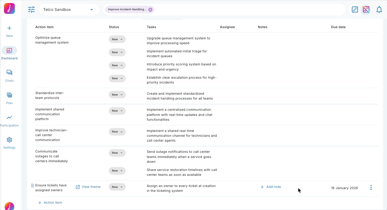
Task: Remove the Improve Incident Handling filter chip
Action: tap(150, 10)
